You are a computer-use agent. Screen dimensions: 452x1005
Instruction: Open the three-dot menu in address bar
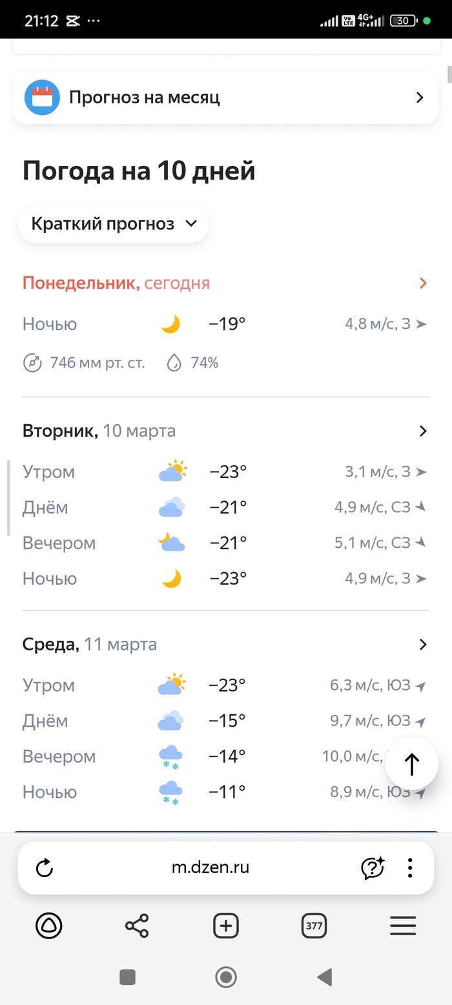click(410, 868)
